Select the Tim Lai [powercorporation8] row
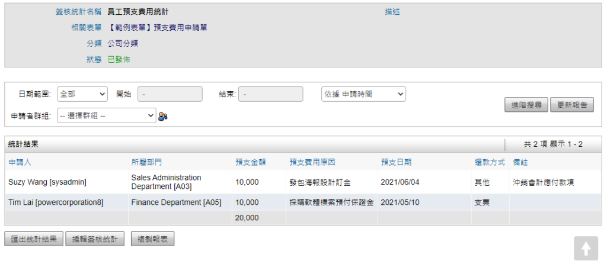This screenshot has height=261, width=607. tap(56, 202)
